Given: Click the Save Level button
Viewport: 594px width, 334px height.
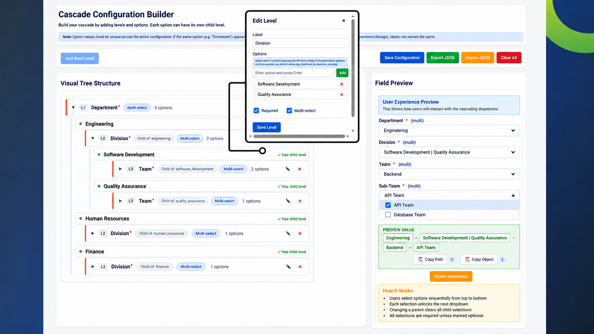Looking at the screenshot, I should click(266, 127).
